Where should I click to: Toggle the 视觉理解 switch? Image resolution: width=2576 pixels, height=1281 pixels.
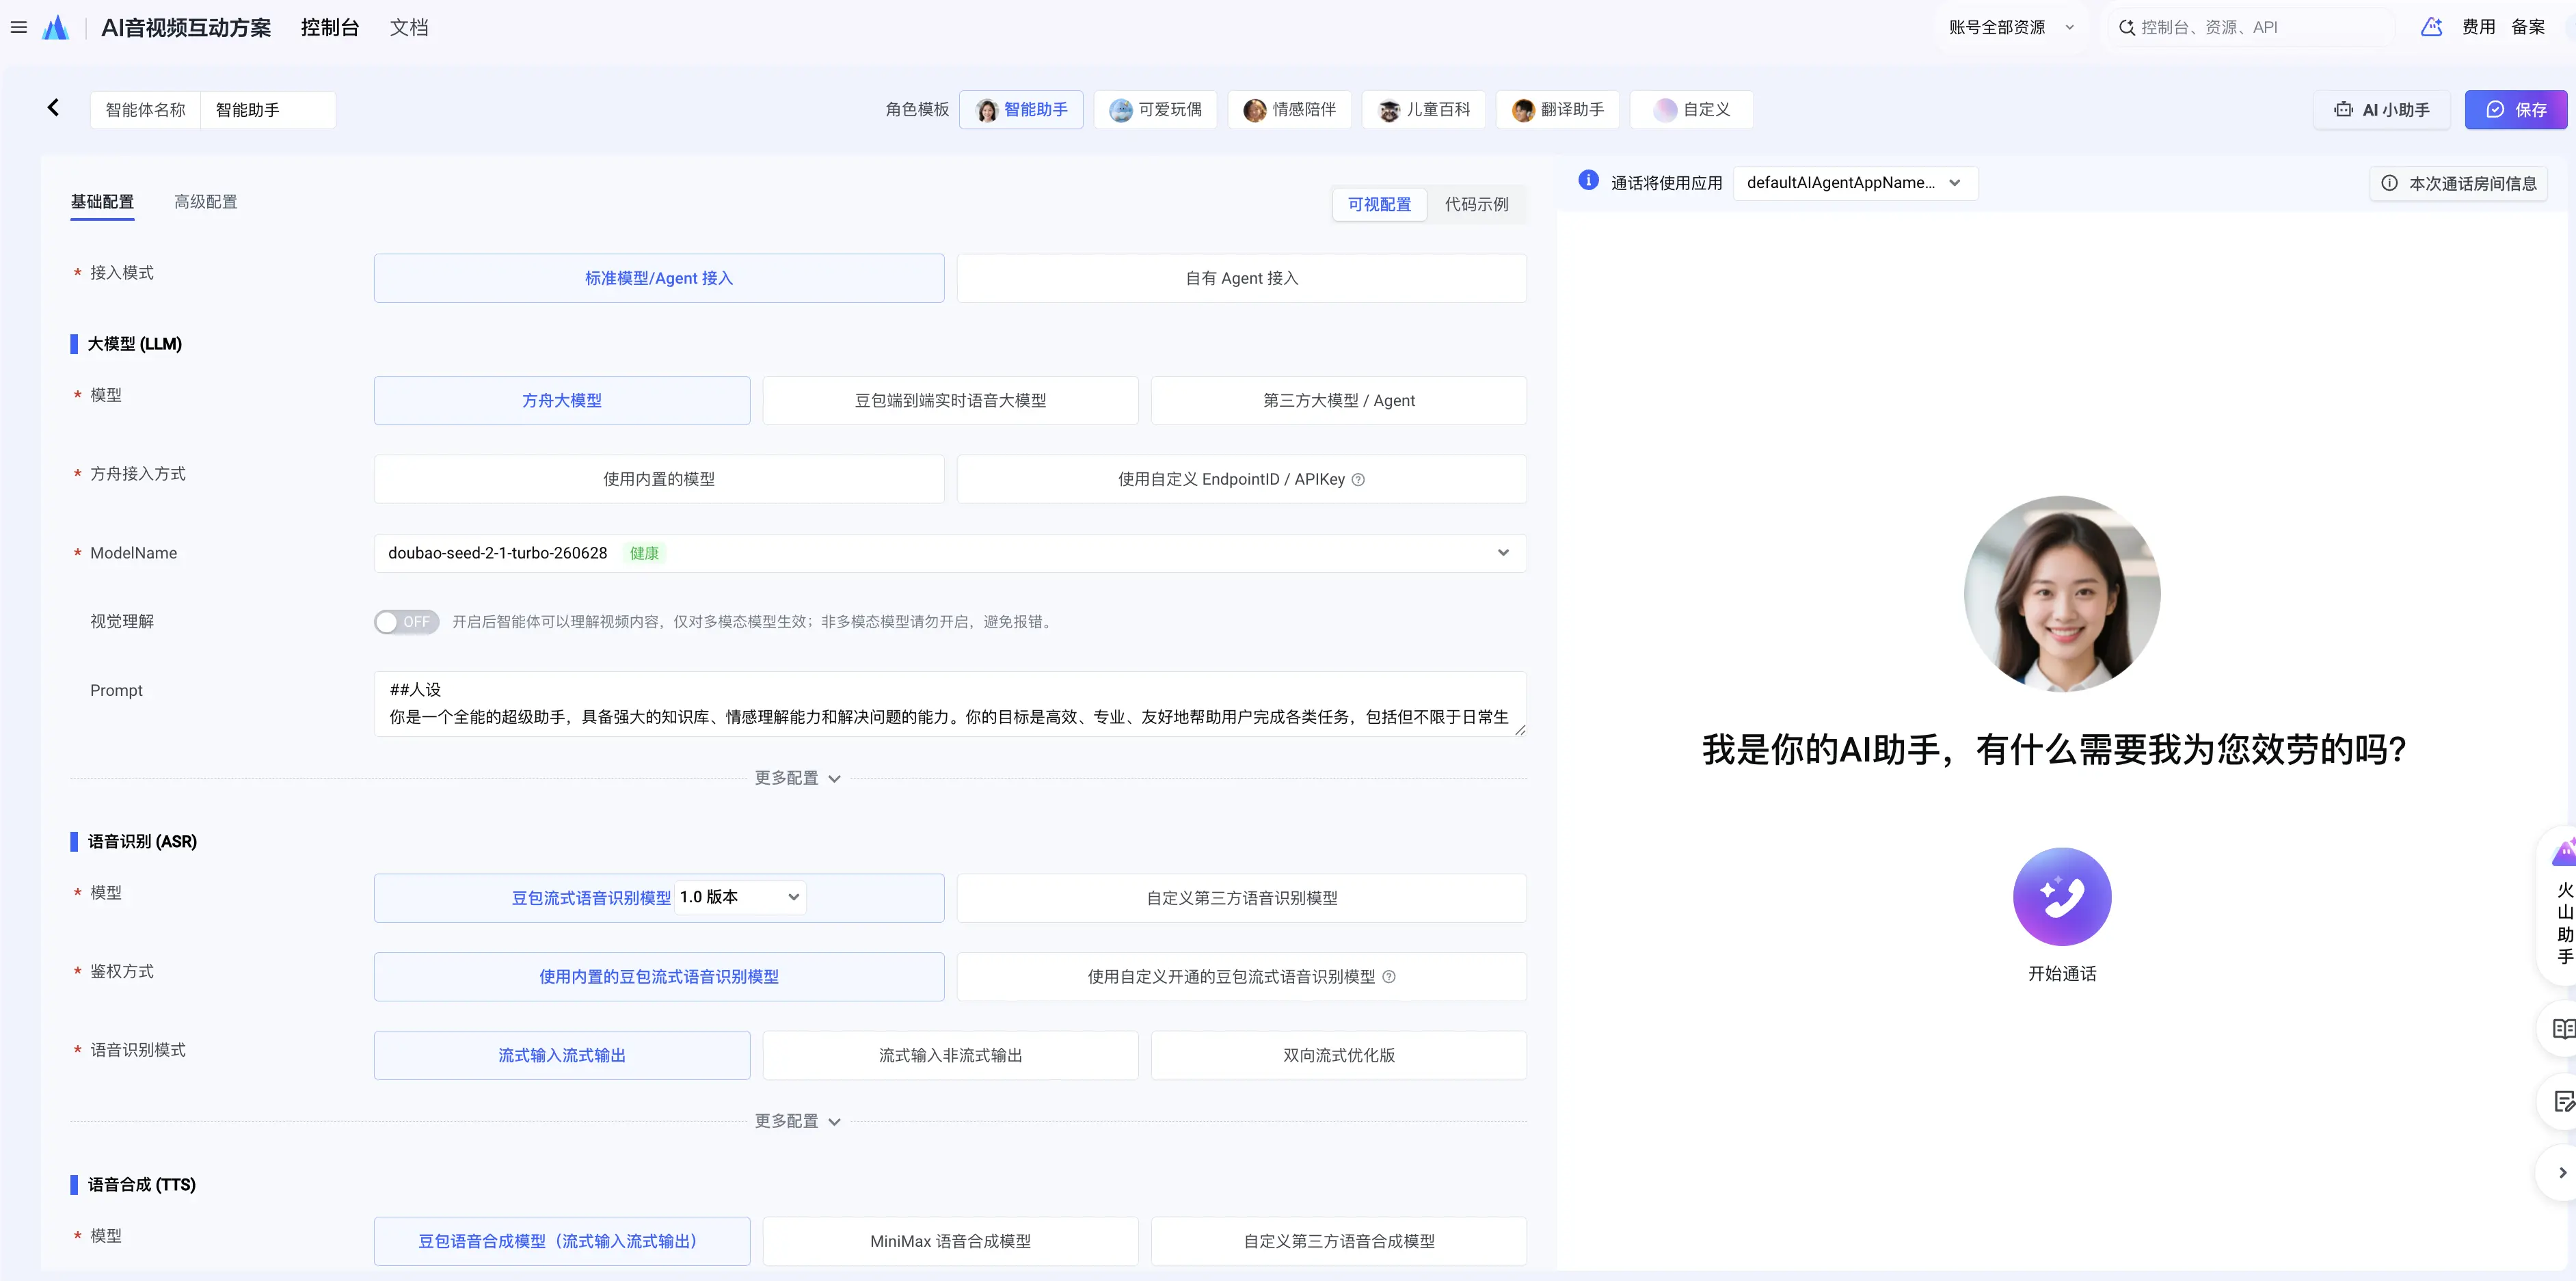pos(406,622)
